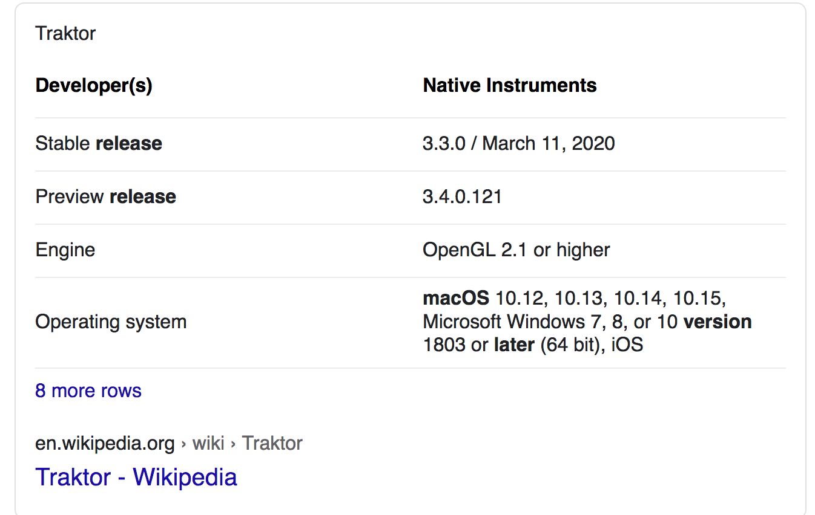Click the "Operating system" row label
The height and width of the screenshot is (515, 815).
111,322
